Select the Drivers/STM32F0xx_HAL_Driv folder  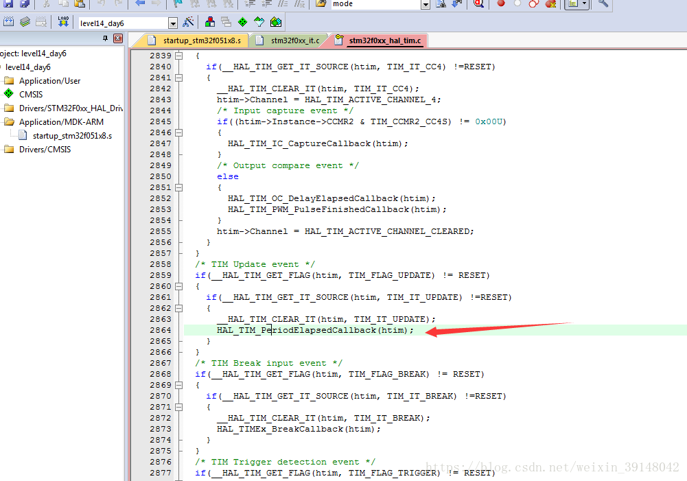pyautogui.click(x=71, y=108)
